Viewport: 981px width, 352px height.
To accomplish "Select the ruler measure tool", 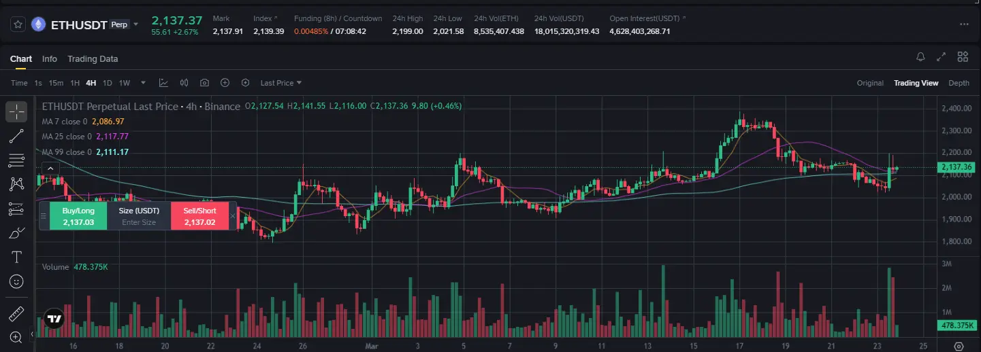I will pos(17,315).
